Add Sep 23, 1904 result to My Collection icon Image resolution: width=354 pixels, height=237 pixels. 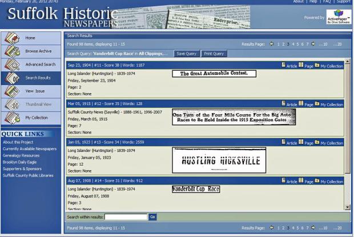317,65
